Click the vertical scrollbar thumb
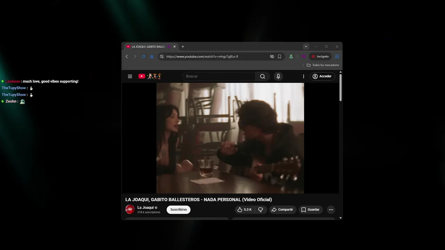445x250 pixels. coord(340,87)
